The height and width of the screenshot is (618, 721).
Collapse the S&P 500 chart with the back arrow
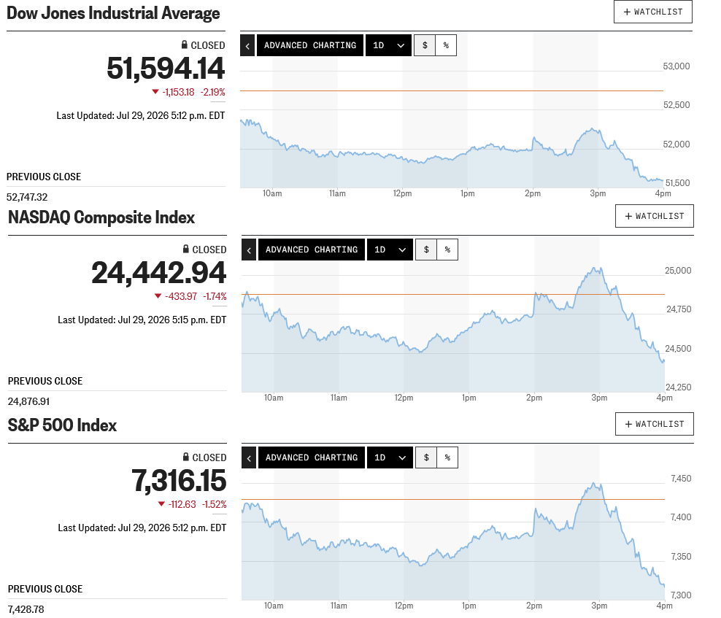[x=249, y=457]
